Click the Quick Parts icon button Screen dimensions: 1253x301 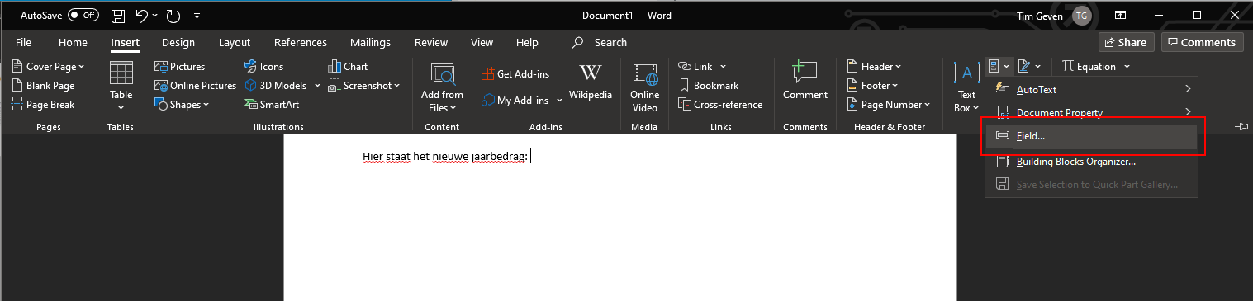click(998, 67)
